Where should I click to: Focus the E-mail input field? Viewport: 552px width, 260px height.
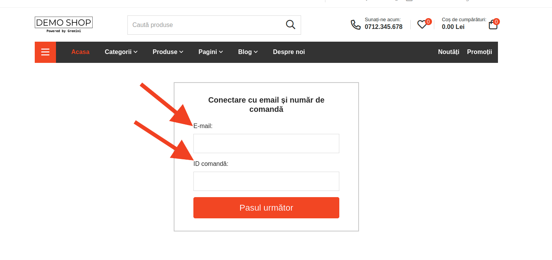266,144
